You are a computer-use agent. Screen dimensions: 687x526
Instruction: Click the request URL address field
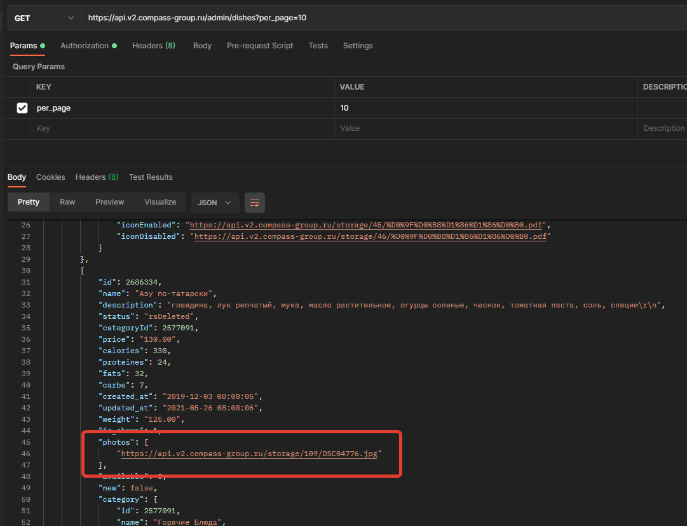click(x=381, y=18)
